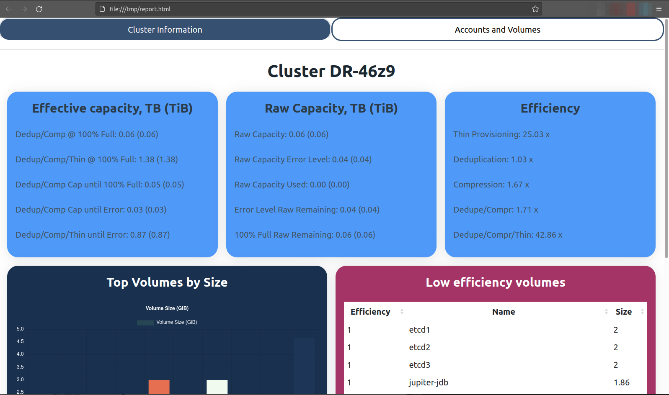Click the address bar showing file:///tmp/report.html
The height and width of the screenshot is (395, 669).
point(293,9)
